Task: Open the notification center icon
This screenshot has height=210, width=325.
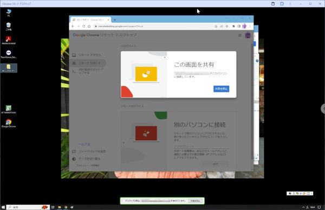Action: pyautogui.click(x=319, y=207)
